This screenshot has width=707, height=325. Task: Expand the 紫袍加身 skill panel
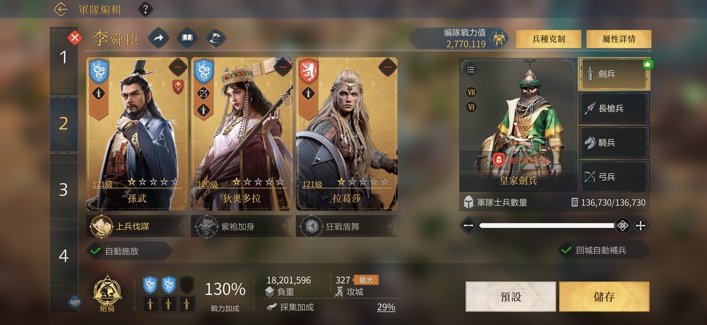[x=241, y=226]
